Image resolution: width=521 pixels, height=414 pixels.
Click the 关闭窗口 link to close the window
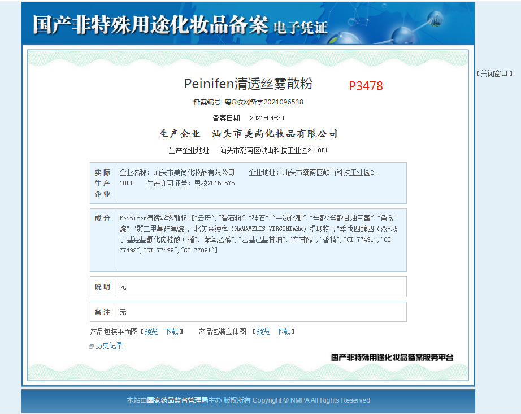(x=494, y=73)
